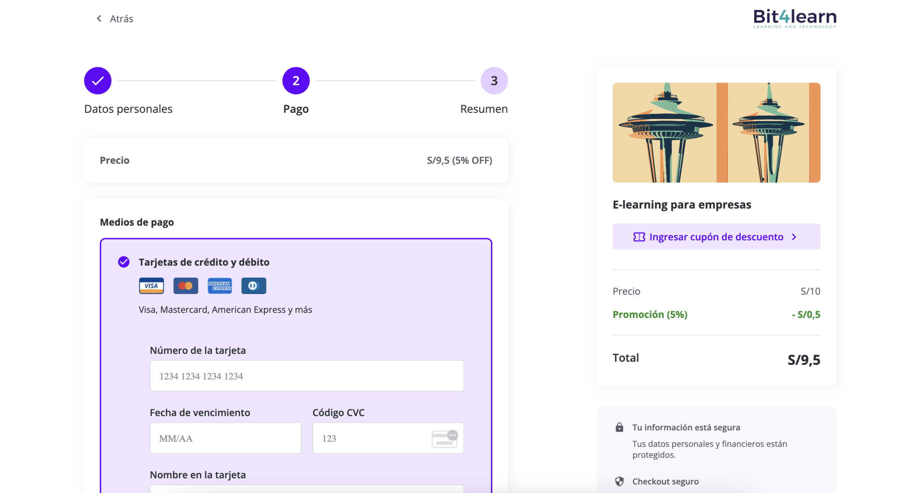Screen dimensions: 906x493
Task: Click the Pago step label
Action: click(x=296, y=109)
